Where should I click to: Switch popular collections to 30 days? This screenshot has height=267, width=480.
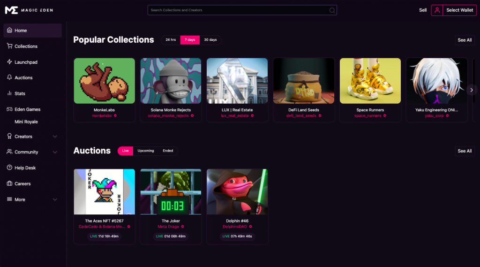point(210,40)
